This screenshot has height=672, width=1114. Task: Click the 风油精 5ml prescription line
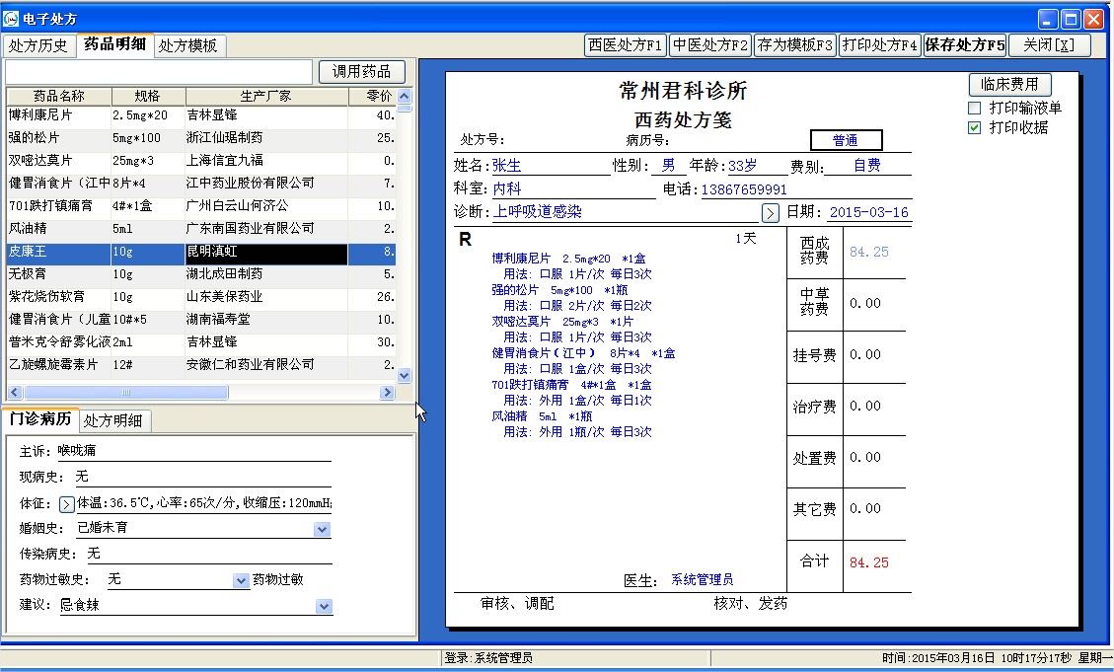[x=542, y=416]
